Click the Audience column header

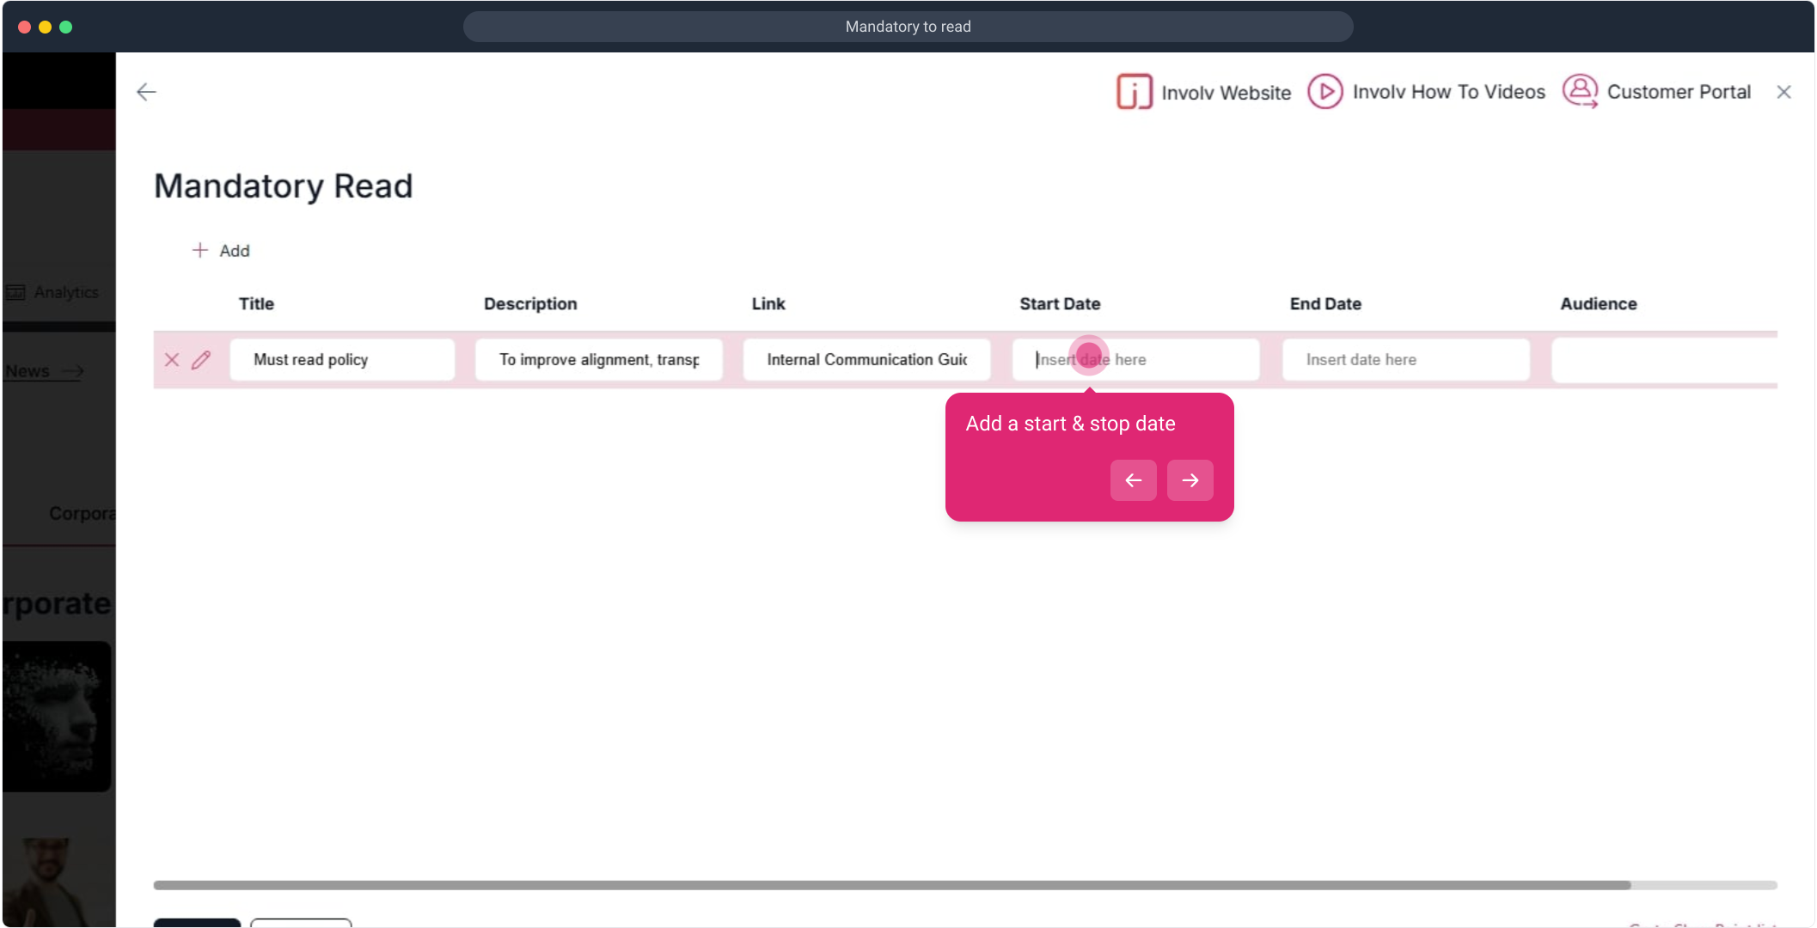point(1599,303)
